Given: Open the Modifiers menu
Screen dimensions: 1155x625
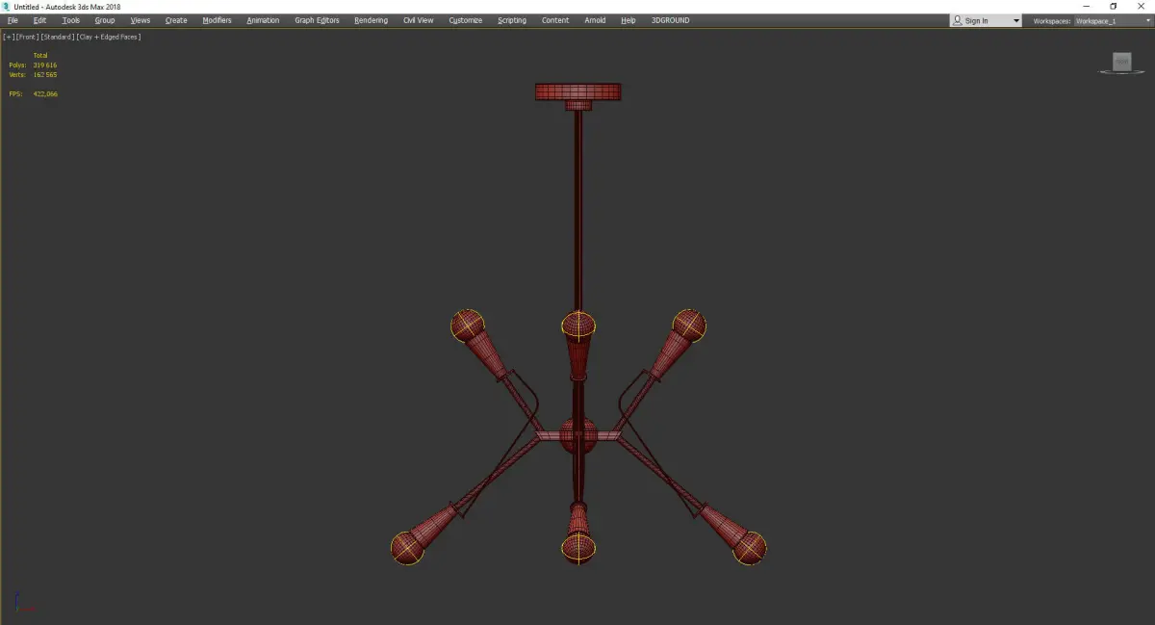Looking at the screenshot, I should [x=217, y=20].
